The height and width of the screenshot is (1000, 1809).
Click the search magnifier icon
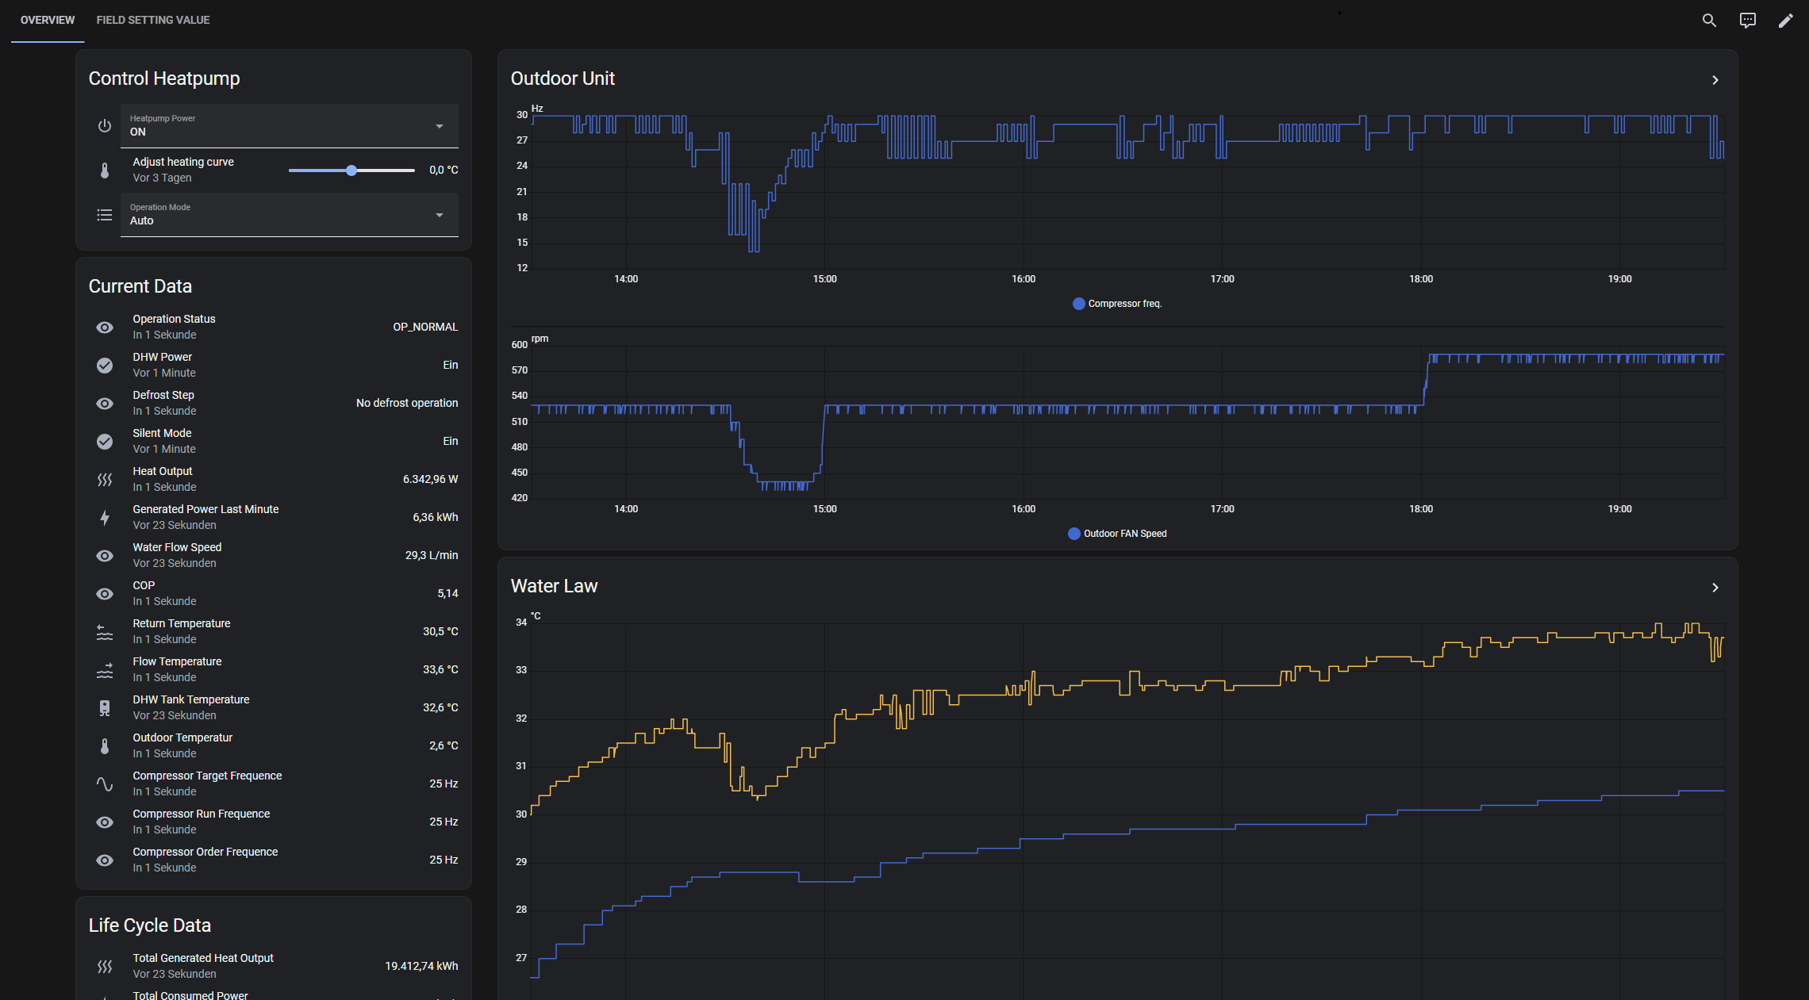point(1709,21)
